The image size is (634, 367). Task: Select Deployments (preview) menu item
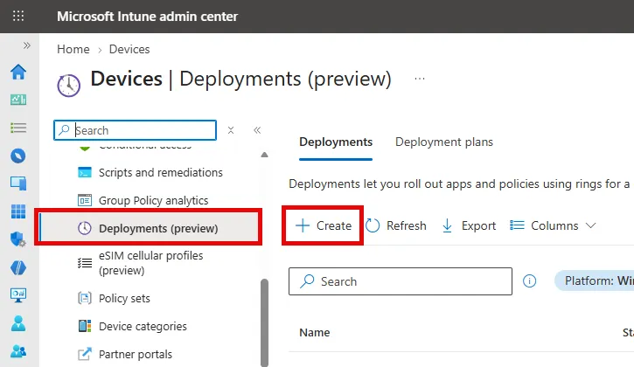[x=150, y=228]
